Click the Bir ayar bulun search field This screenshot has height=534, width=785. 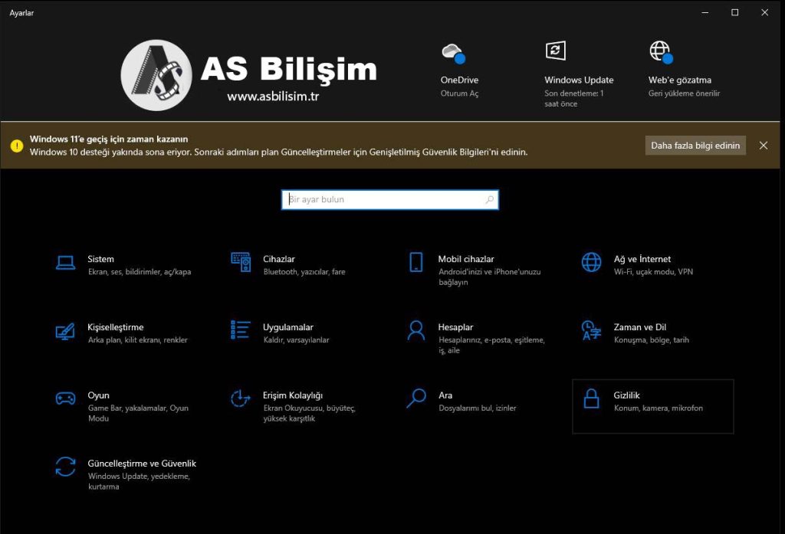pos(383,200)
